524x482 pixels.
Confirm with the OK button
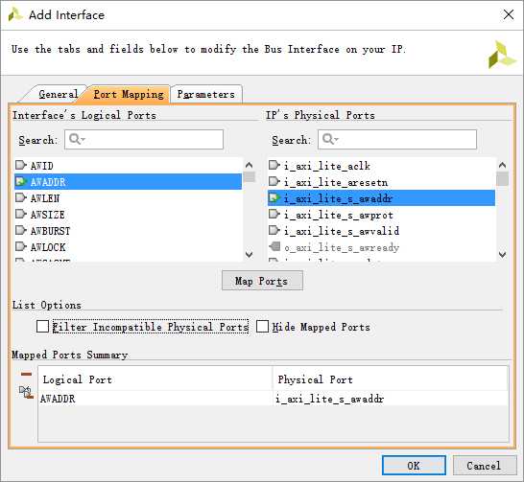click(414, 466)
